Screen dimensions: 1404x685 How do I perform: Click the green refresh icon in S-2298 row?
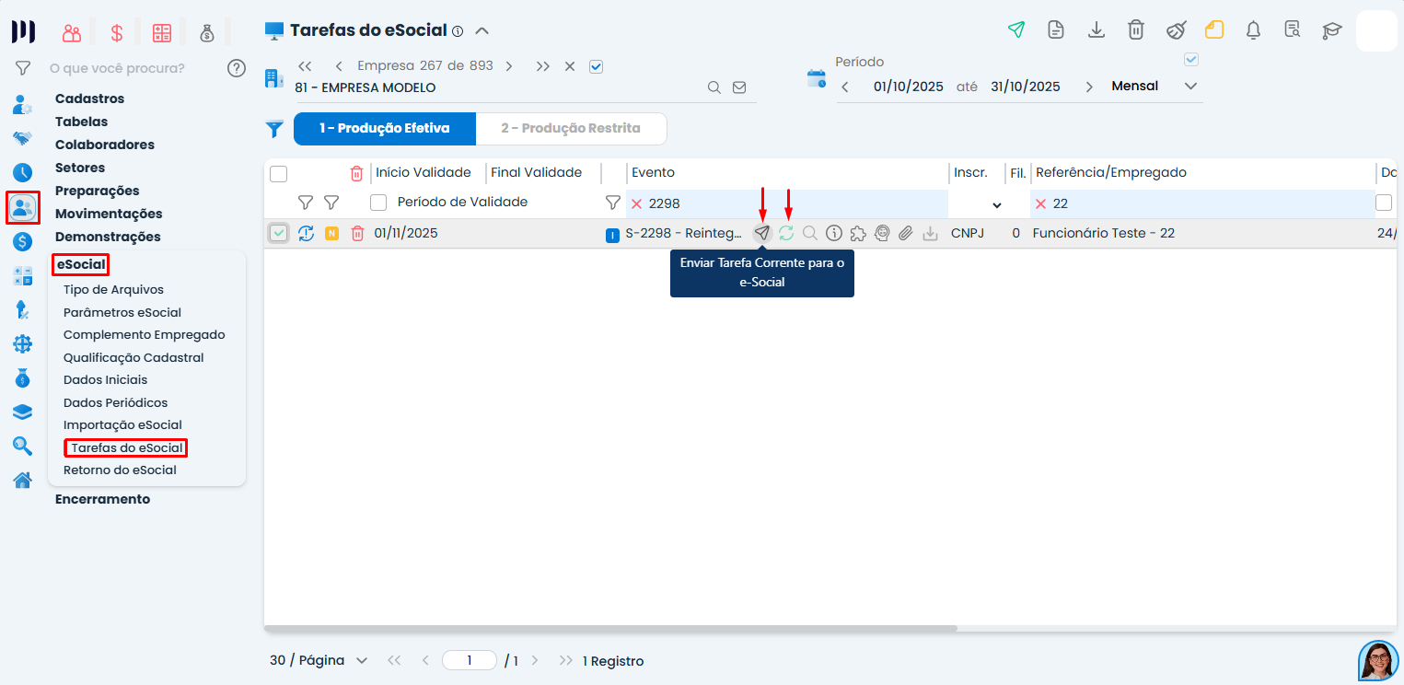(x=786, y=233)
